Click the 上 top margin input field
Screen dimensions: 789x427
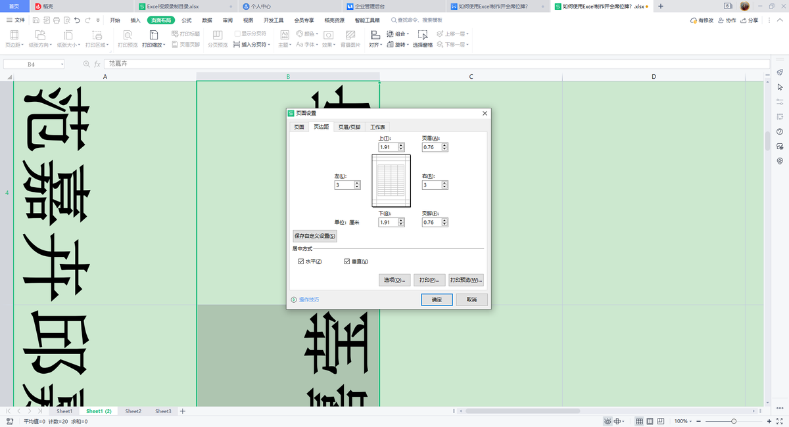pos(389,147)
